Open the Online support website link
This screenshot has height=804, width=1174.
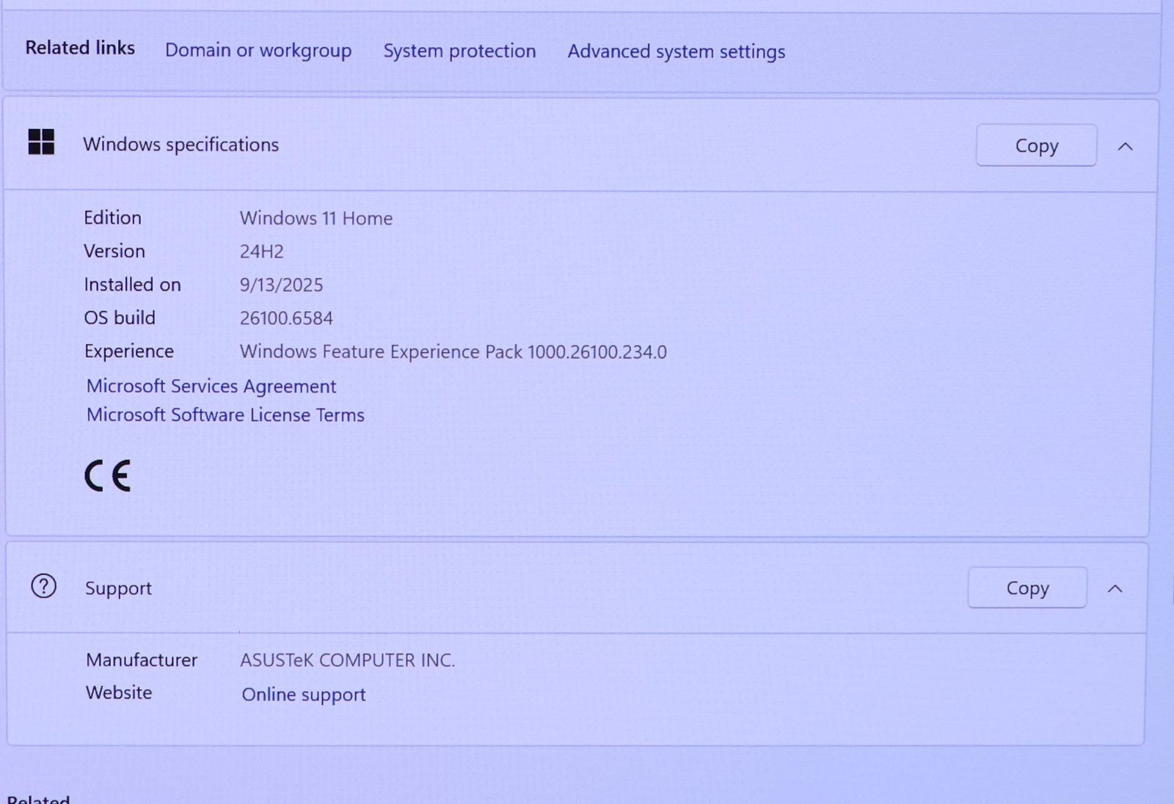click(x=303, y=694)
